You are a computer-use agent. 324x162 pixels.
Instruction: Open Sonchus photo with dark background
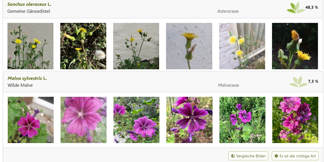coord(295,46)
